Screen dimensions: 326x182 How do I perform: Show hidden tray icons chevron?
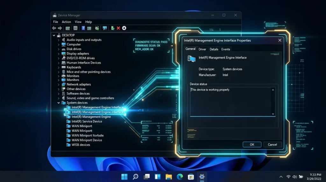click(x=281, y=177)
